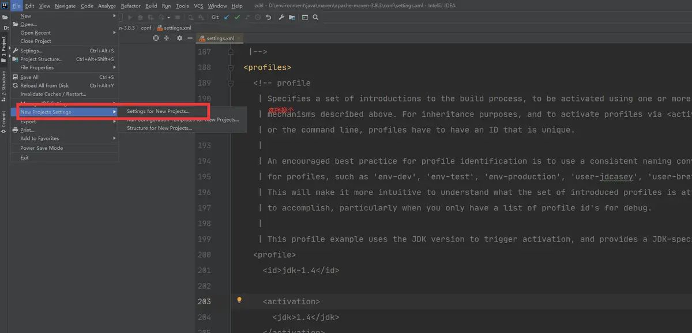Image resolution: width=692 pixels, height=333 pixels.
Task: Toggle Power Save Mode in File menu
Action: (x=42, y=148)
